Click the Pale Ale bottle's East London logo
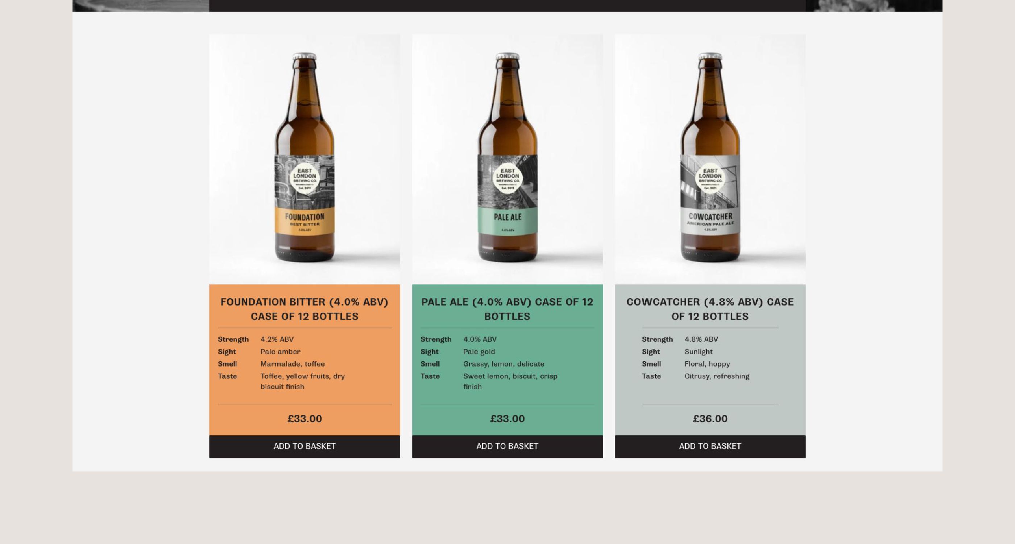This screenshot has width=1015, height=544. pos(507,177)
